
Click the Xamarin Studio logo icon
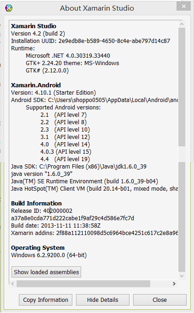pyautogui.click(x=9, y=8)
